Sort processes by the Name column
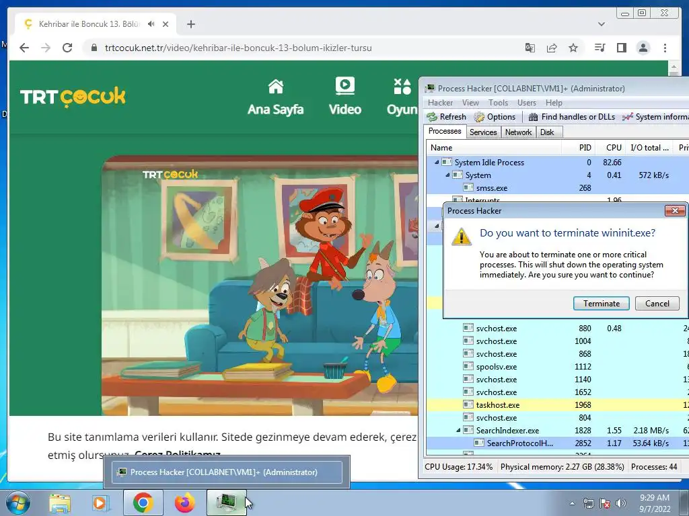This screenshot has height=516, width=689. click(494, 148)
